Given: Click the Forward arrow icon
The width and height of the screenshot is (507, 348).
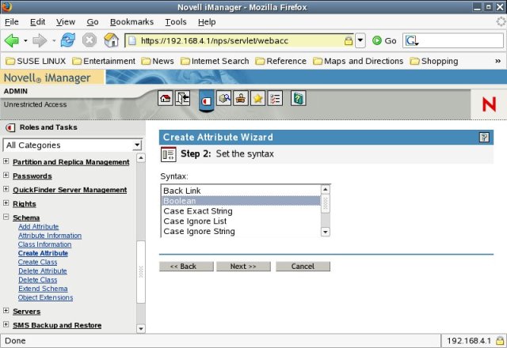Looking at the screenshot, I should [x=40, y=40].
